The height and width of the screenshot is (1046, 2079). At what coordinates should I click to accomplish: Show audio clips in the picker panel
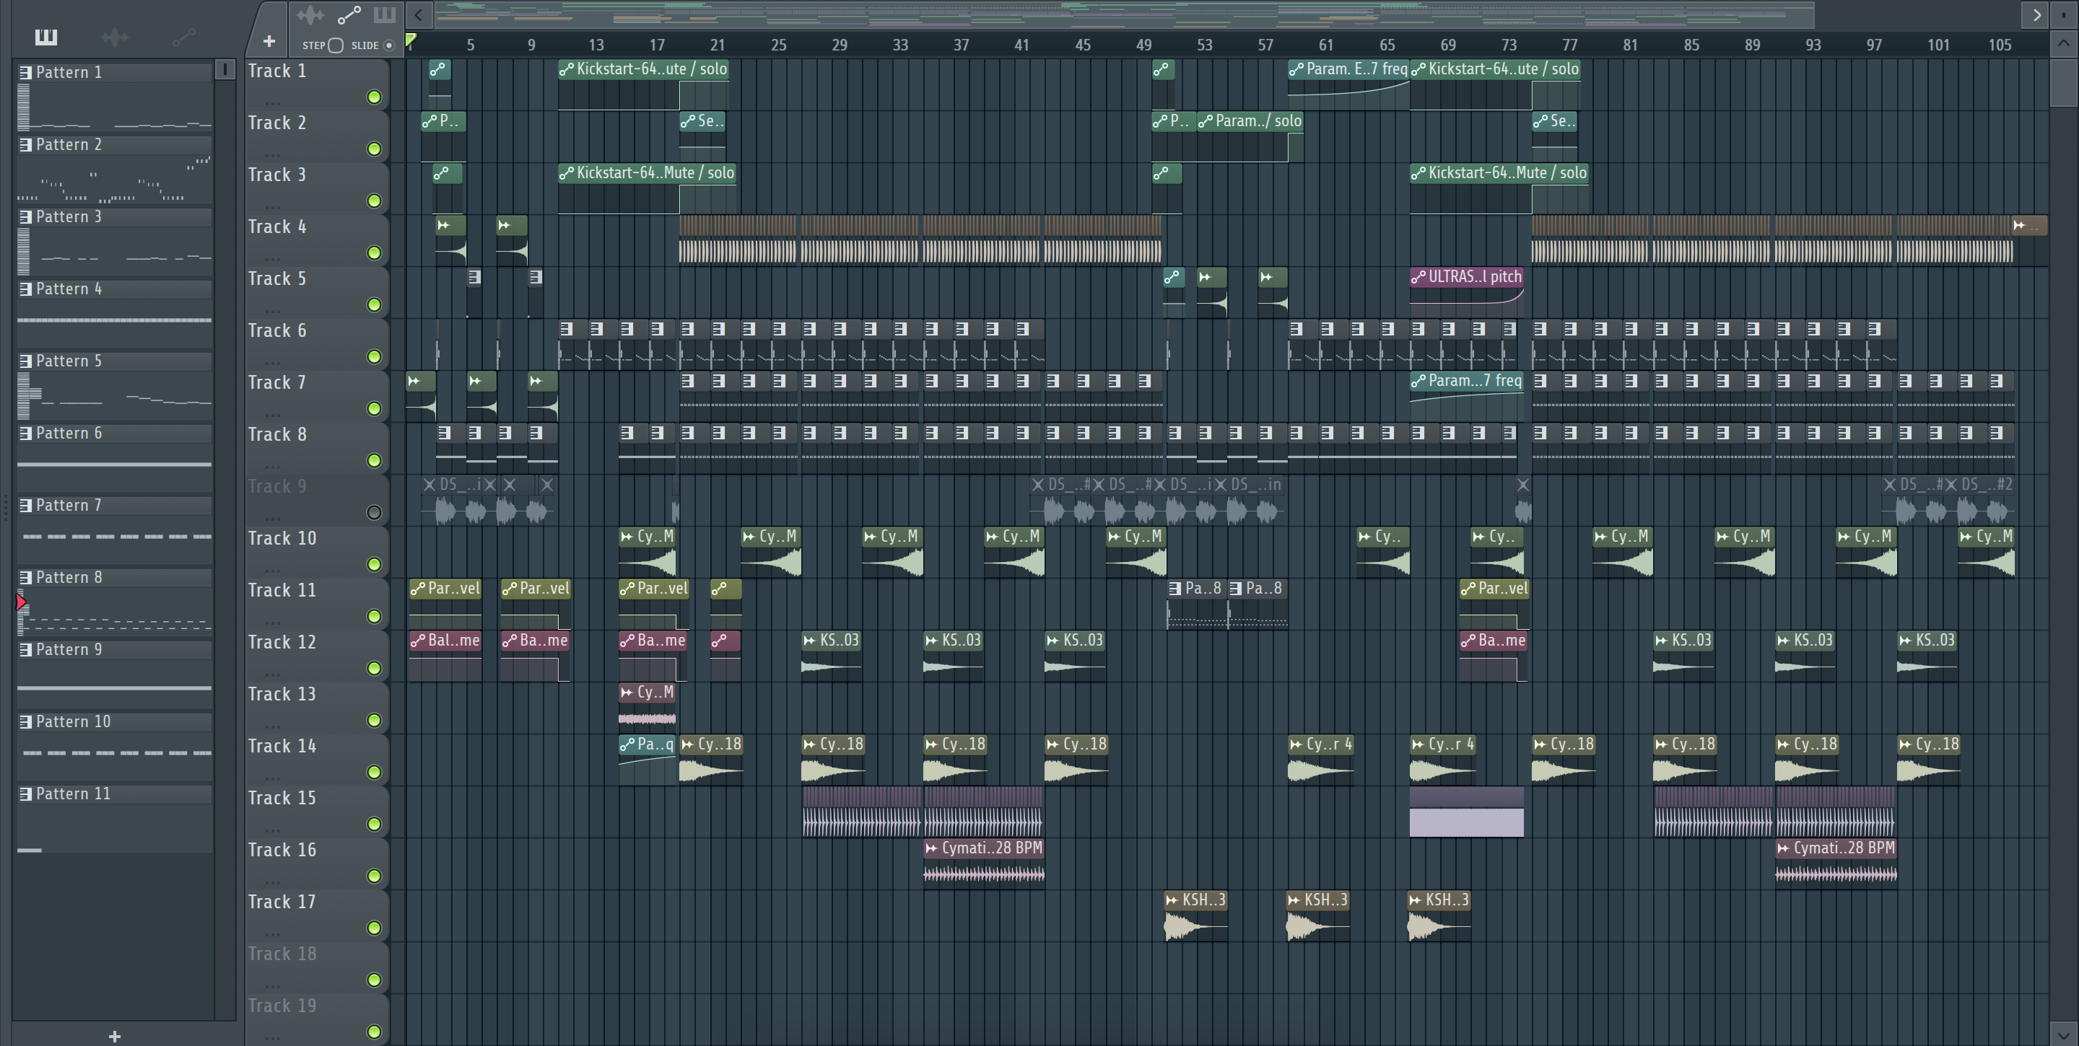coord(115,36)
